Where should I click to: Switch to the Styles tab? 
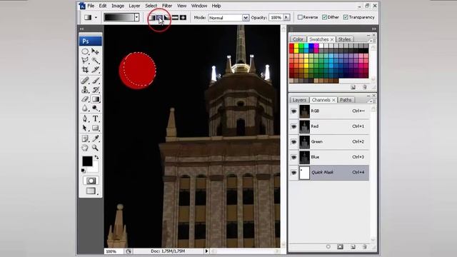344,39
